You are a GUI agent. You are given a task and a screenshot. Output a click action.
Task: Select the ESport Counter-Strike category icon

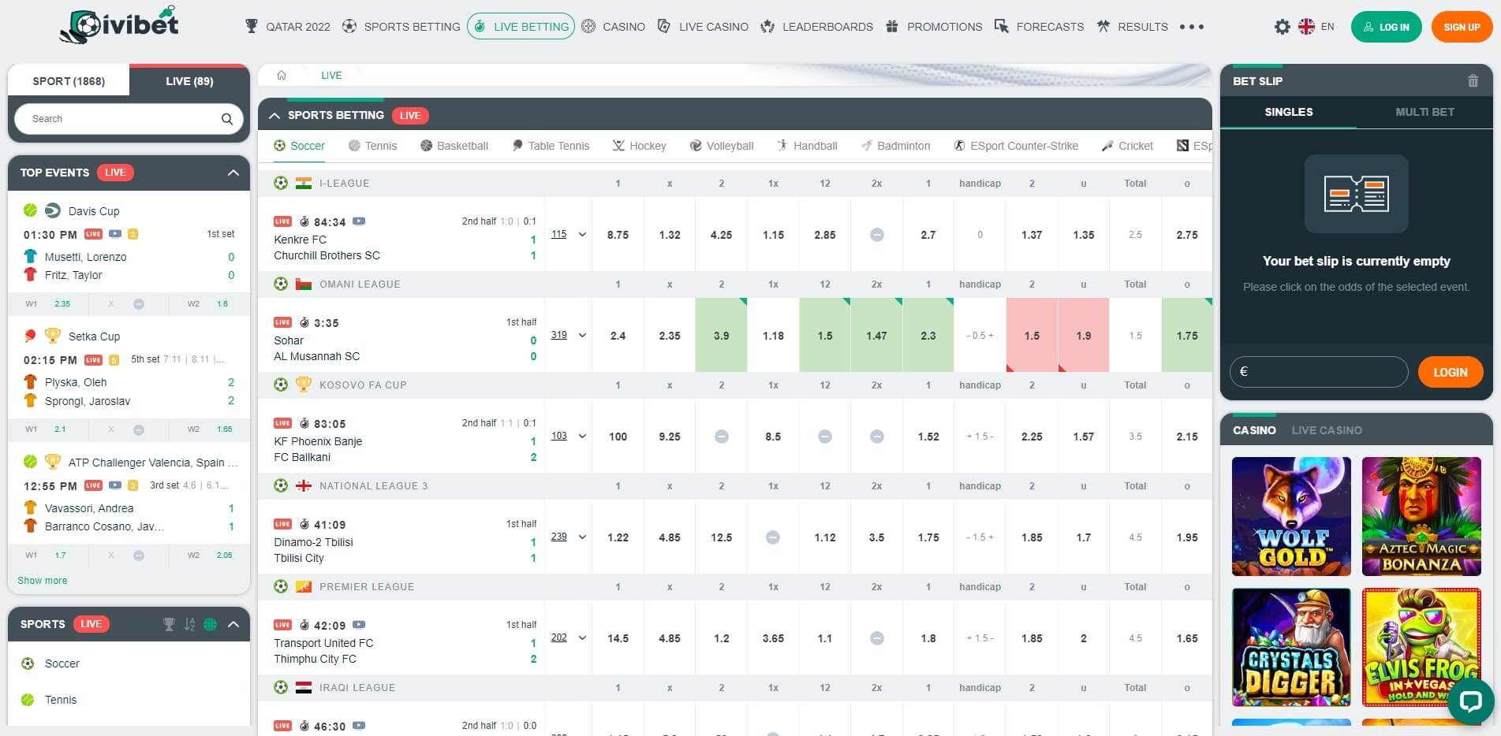[x=959, y=146]
